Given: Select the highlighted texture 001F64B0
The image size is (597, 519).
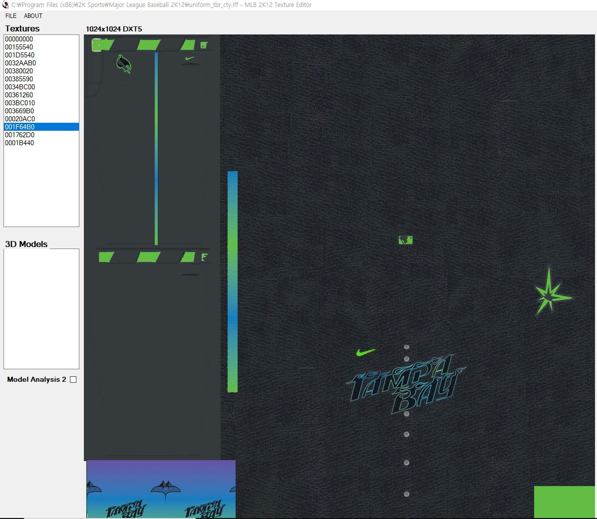Looking at the screenshot, I should [x=20, y=127].
